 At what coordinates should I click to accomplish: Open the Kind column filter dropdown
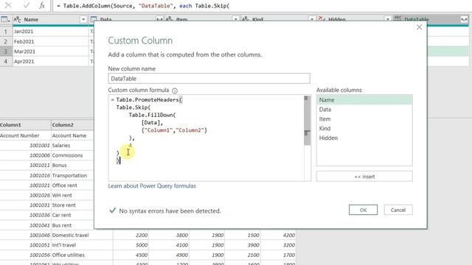click(311, 20)
